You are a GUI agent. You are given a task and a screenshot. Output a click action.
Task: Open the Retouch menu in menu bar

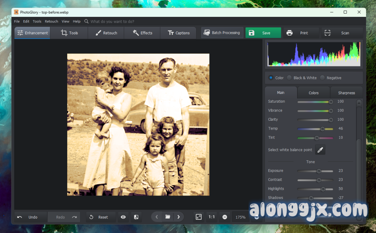click(51, 21)
